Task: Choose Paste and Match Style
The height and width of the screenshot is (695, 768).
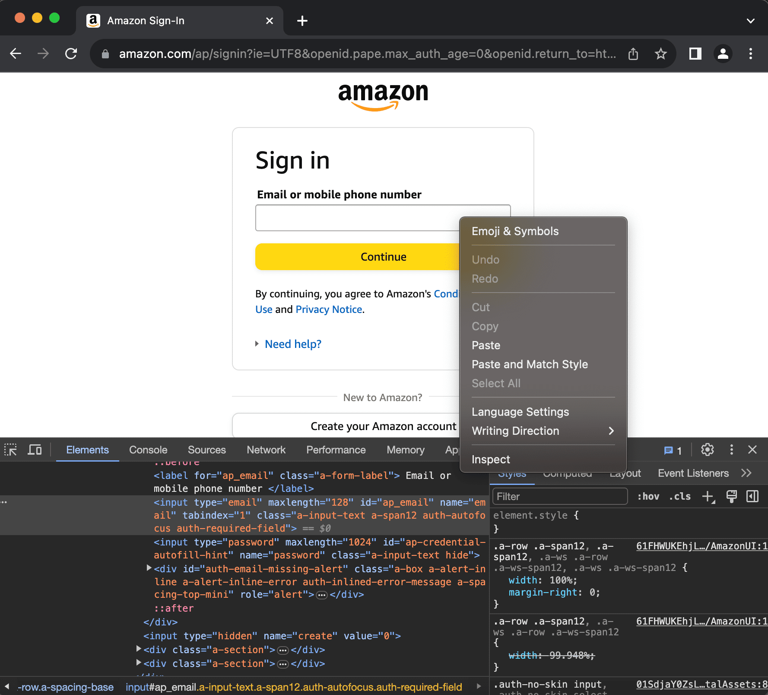Action: click(543, 364)
